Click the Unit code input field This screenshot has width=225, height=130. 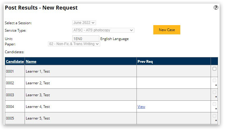tap(85, 39)
